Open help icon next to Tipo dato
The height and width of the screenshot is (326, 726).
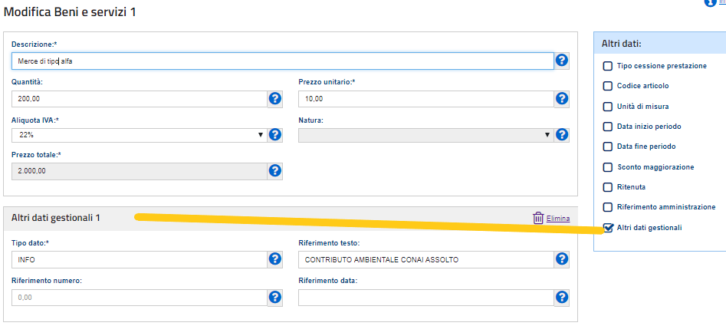click(275, 259)
